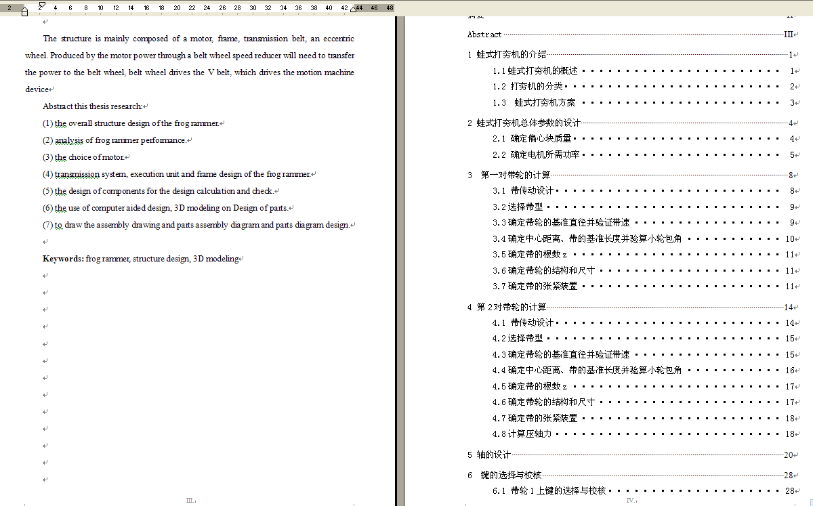Click line '(6) the use of computer aided design'
Viewport: 813px width, 506px height.
tap(165, 208)
